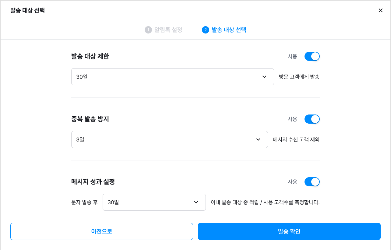
Task: Expand the 3일 메시지 수신 dropdown
Action: click(x=170, y=139)
